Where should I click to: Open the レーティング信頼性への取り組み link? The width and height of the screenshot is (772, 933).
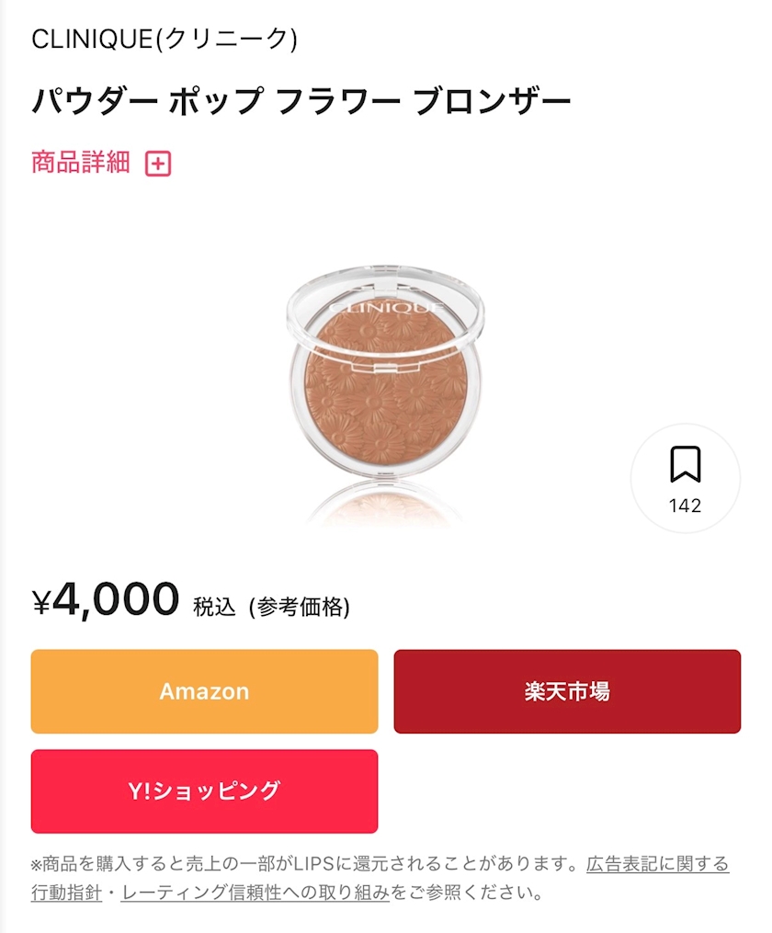tap(255, 893)
